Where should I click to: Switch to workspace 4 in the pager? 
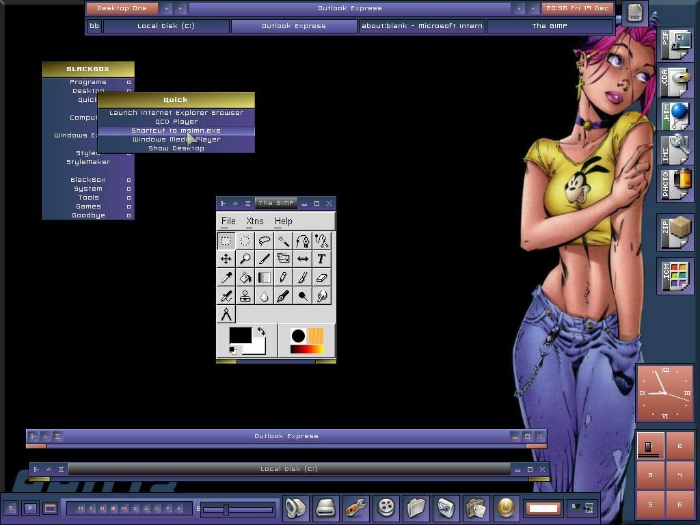coord(680,475)
